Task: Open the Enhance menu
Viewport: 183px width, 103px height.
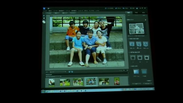Action: (x=61, y=11)
